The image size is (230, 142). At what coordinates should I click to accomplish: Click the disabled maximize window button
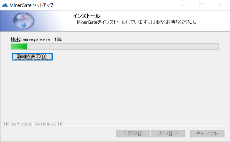(x=201, y=5)
